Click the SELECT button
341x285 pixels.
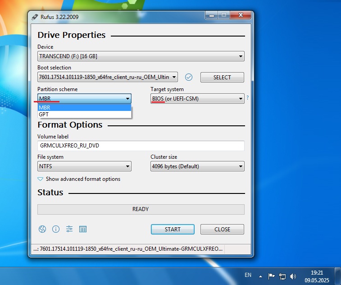point(222,77)
